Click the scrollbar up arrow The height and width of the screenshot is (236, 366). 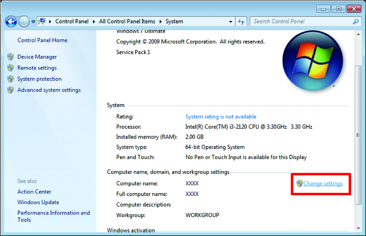coord(358,35)
